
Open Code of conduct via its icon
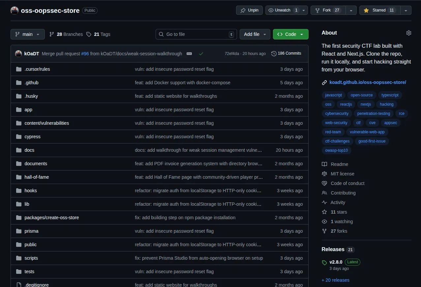click(x=324, y=183)
